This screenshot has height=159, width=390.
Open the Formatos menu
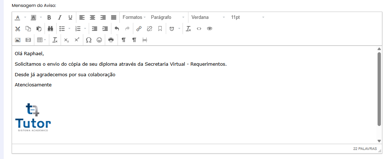tap(134, 17)
